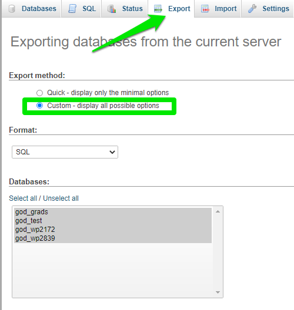
Task: Select Quick export method radio button
Action: [x=39, y=93]
